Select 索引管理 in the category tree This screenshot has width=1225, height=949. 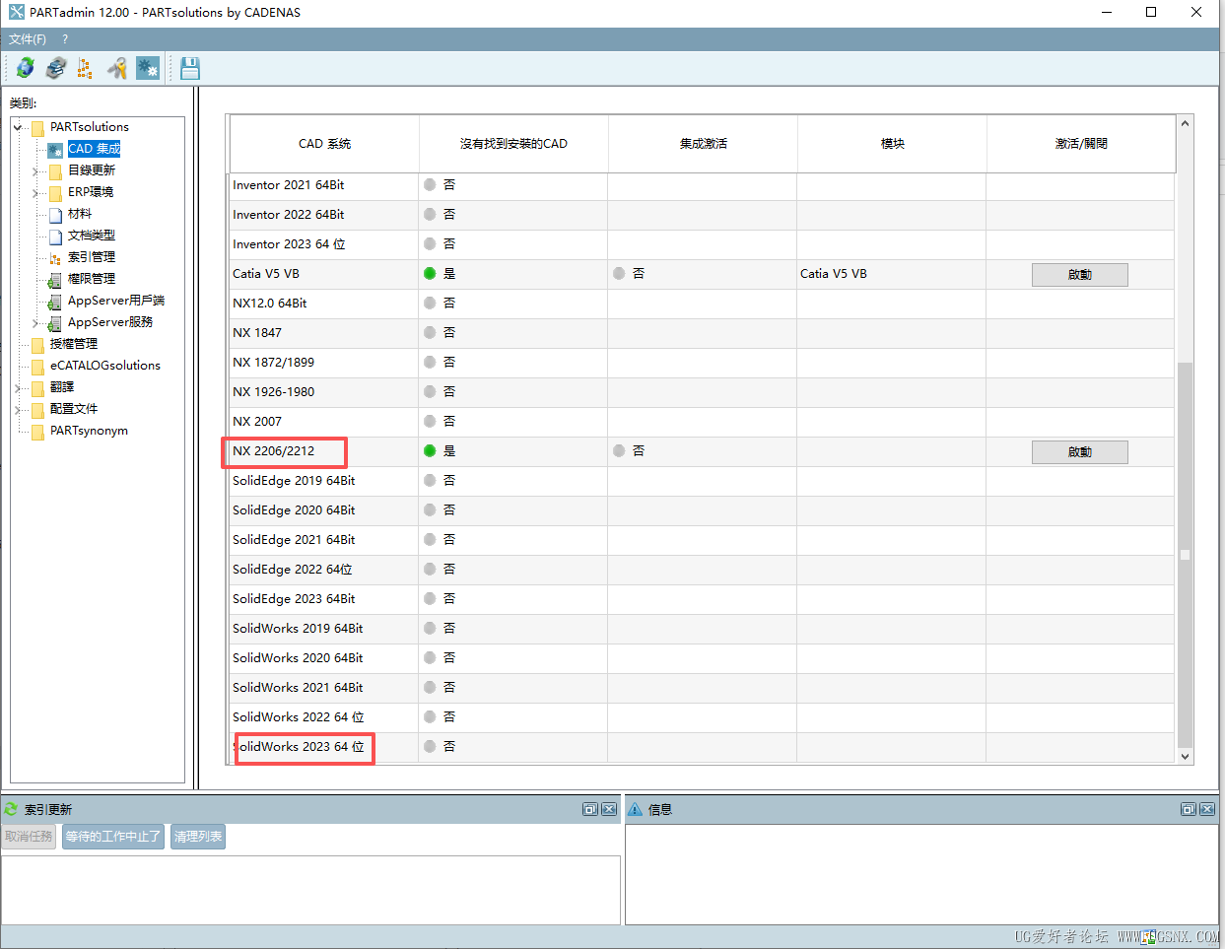click(x=91, y=257)
